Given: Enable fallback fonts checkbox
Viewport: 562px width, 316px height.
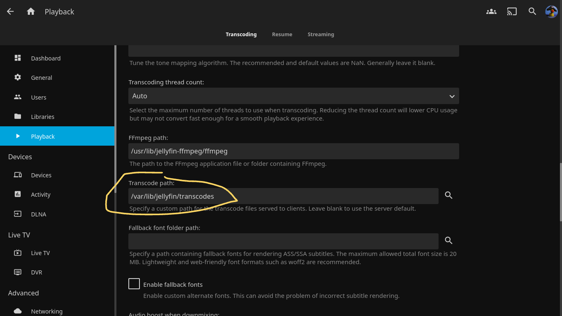Looking at the screenshot, I should pos(134,284).
